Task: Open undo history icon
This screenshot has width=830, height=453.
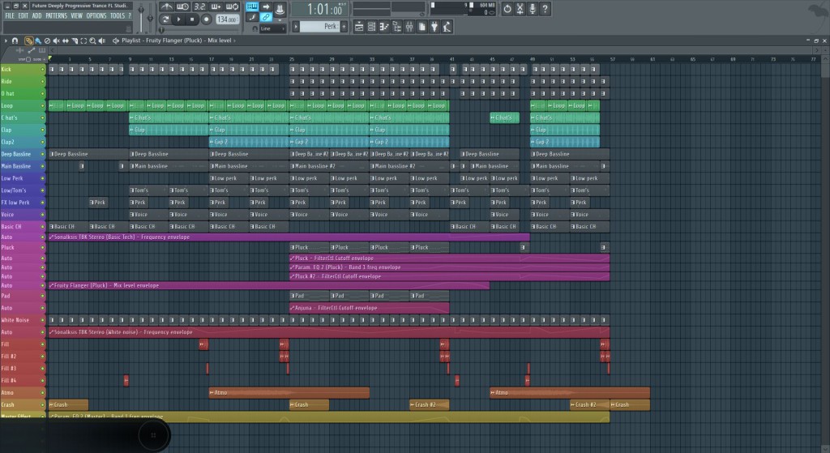Action: click(x=507, y=9)
